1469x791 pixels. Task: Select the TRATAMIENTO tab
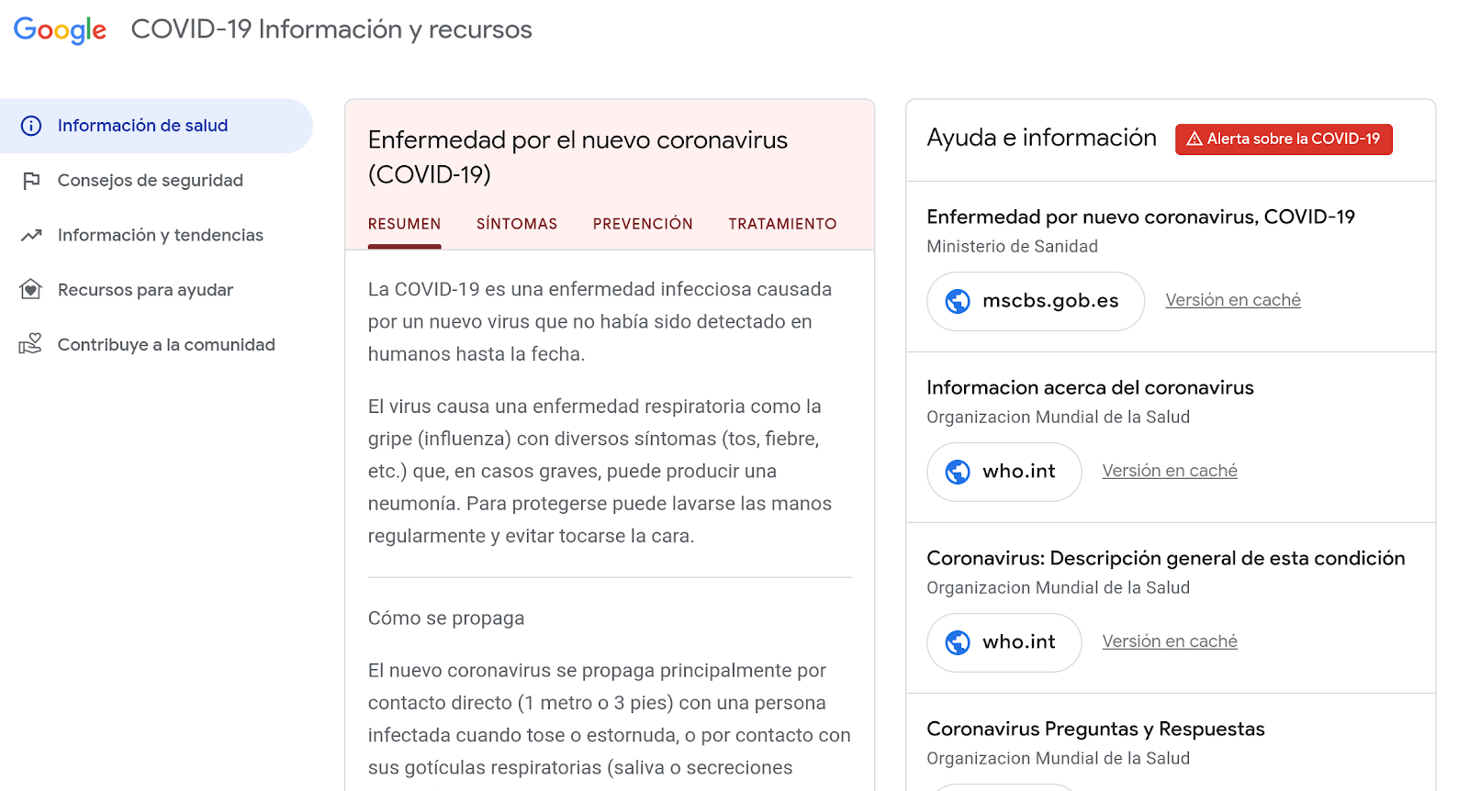[x=782, y=224]
